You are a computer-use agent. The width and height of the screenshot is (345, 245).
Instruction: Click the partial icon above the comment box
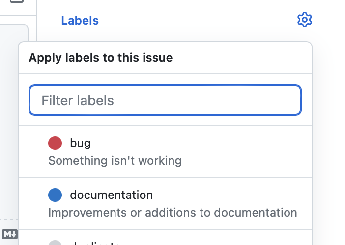tap(17, 1)
